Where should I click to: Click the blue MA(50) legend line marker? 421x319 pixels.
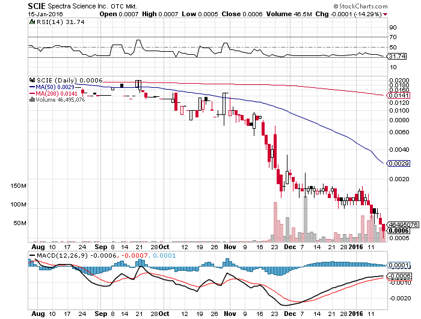32,87
